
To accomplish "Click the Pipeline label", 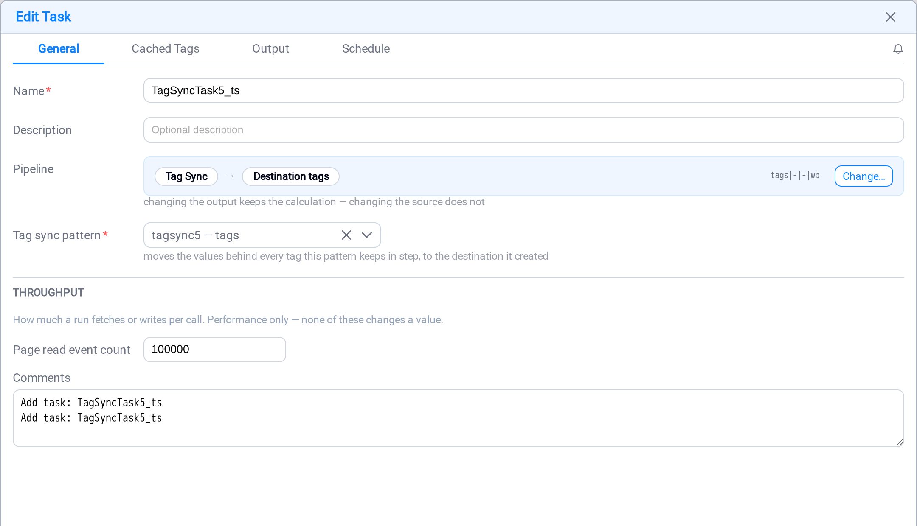I will tap(33, 169).
